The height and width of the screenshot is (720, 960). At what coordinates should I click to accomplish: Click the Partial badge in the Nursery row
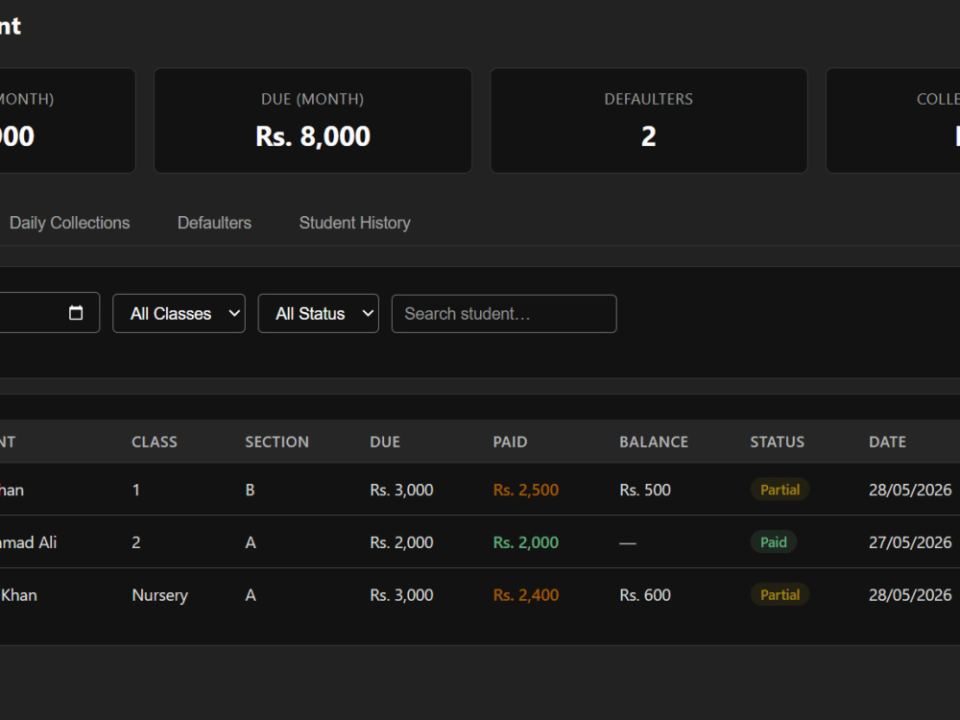pyautogui.click(x=780, y=595)
